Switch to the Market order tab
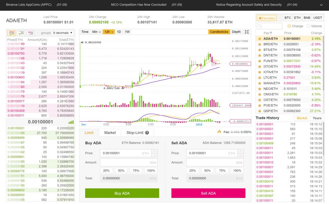This screenshot has width=329, height=204. click(x=110, y=132)
